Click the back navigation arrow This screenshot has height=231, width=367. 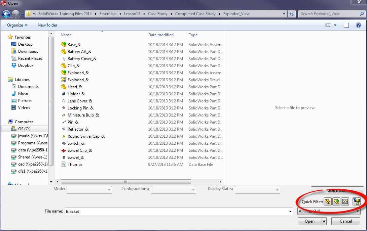pos(6,14)
